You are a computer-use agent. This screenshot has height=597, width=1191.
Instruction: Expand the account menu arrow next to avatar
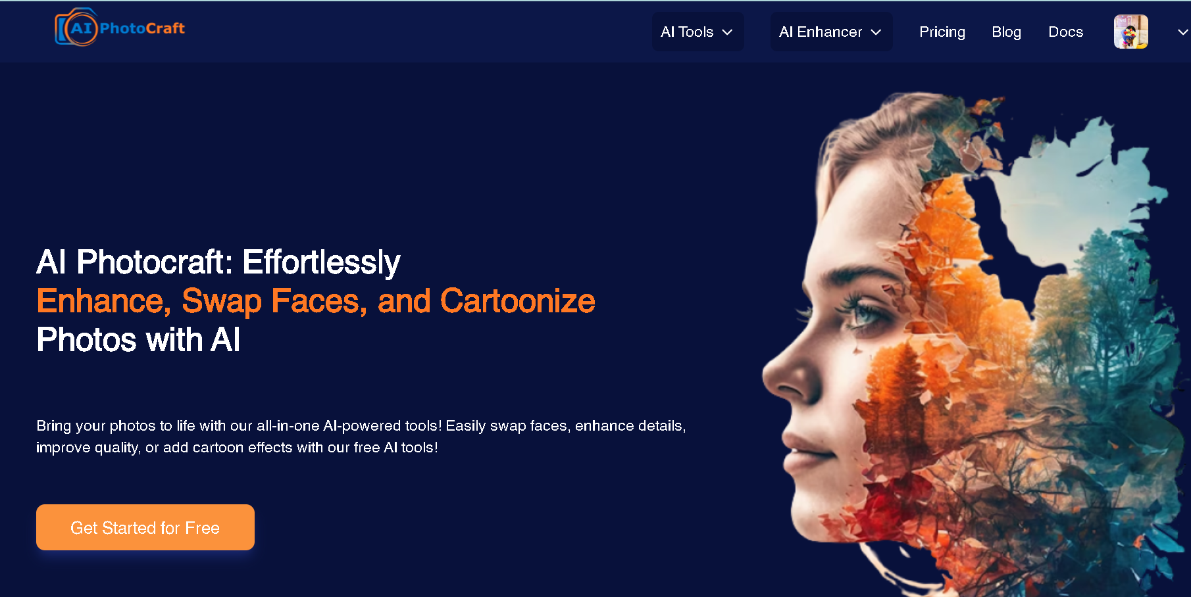1183,32
